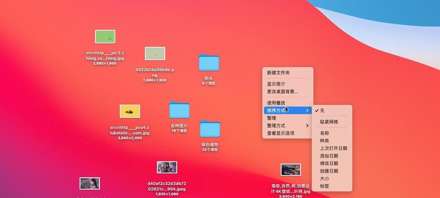
Task: Click the 码头 folder label
Action: (209, 79)
